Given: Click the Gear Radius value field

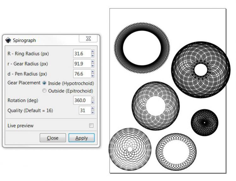Looking at the screenshot, I should click(82, 64).
